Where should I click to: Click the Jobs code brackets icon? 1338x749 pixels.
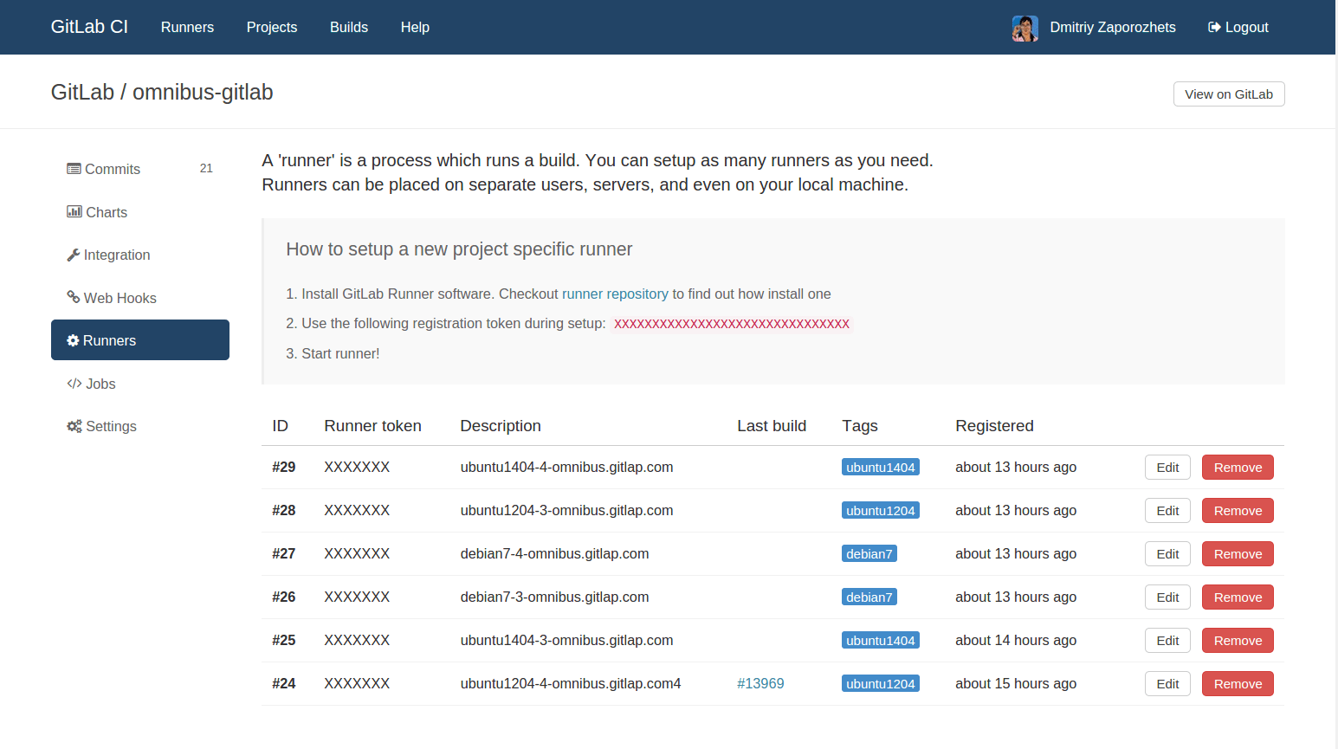tap(74, 384)
